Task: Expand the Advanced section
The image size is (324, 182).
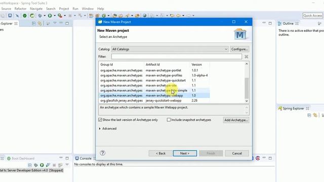Action: (100, 128)
